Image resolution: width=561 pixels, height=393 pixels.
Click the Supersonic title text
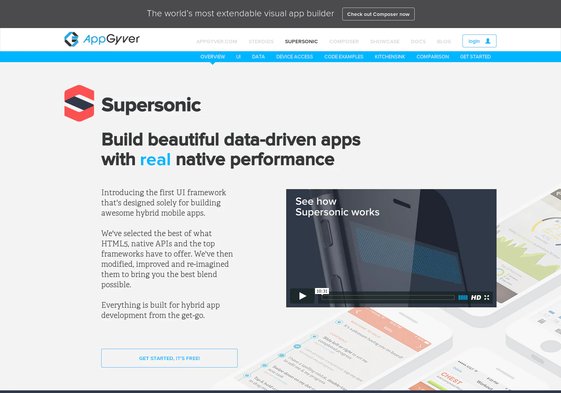tap(151, 105)
